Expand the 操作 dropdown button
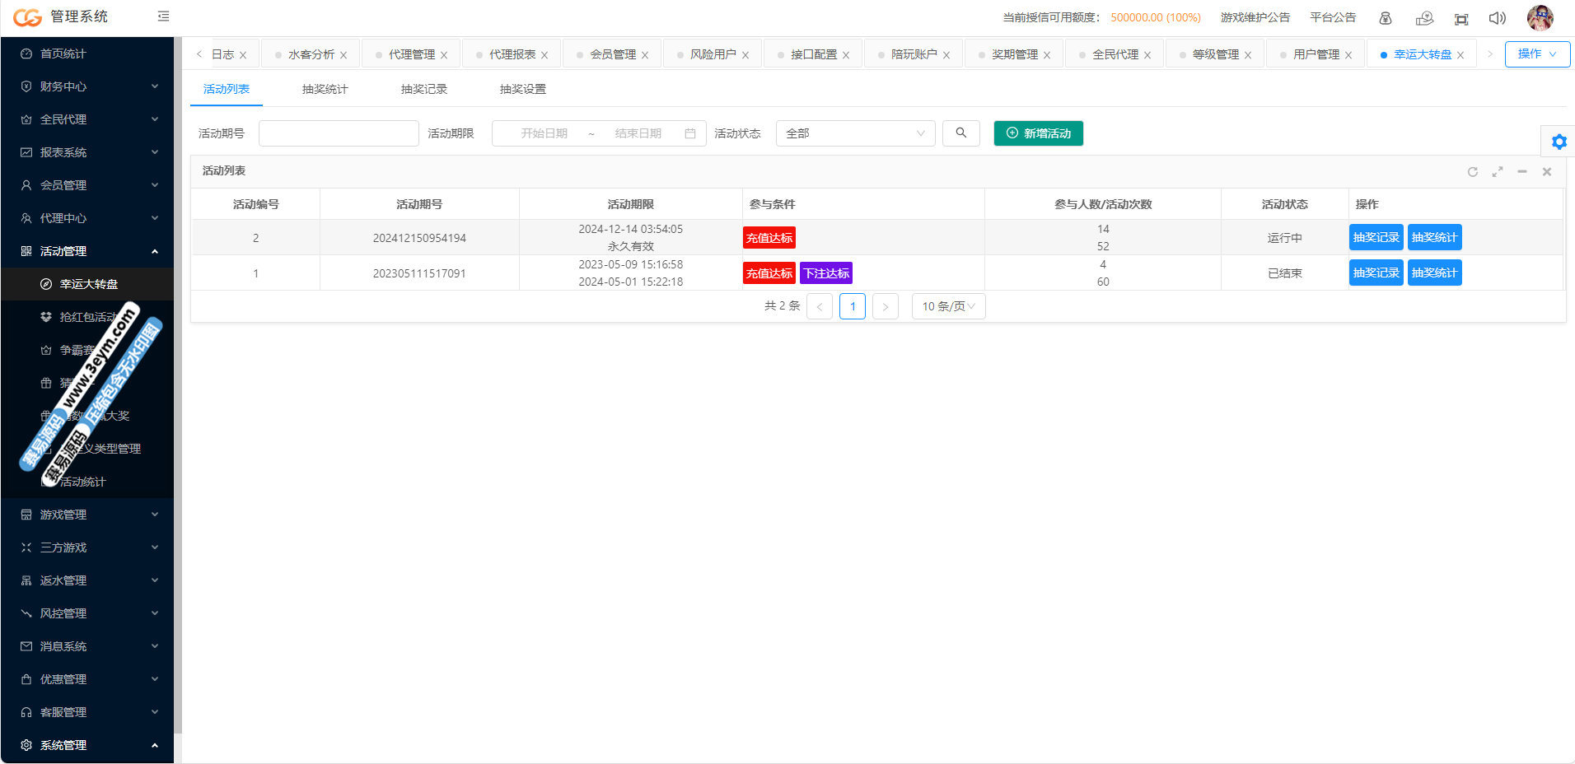 pos(1536,54)
